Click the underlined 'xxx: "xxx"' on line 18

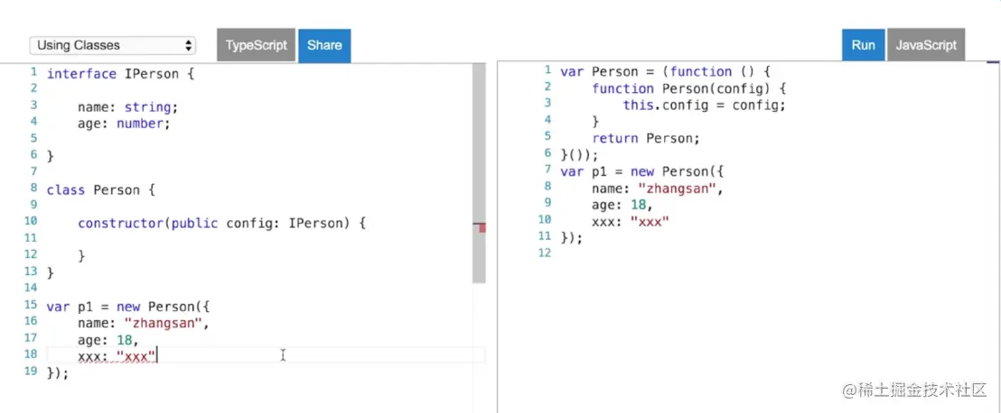(x=117, y=356)
